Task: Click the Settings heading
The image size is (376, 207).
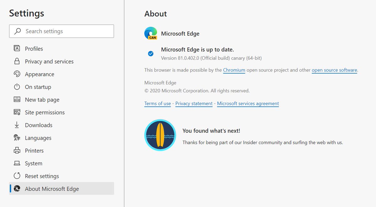Action: tap(27, 13)
